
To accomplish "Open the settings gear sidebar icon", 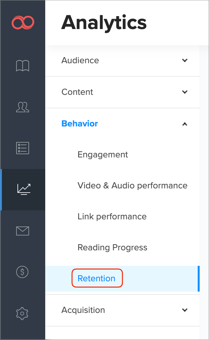I will 23,313.
